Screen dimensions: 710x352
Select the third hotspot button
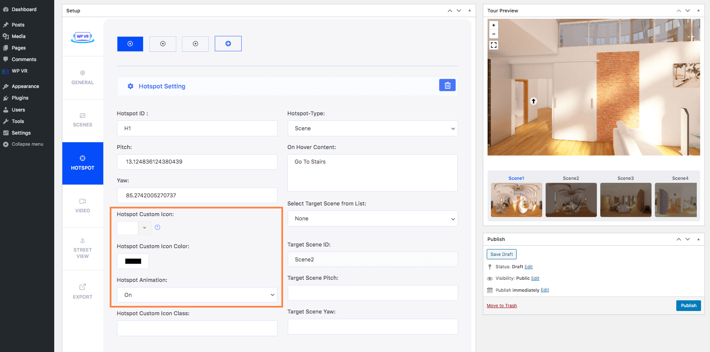click(195, 44)
